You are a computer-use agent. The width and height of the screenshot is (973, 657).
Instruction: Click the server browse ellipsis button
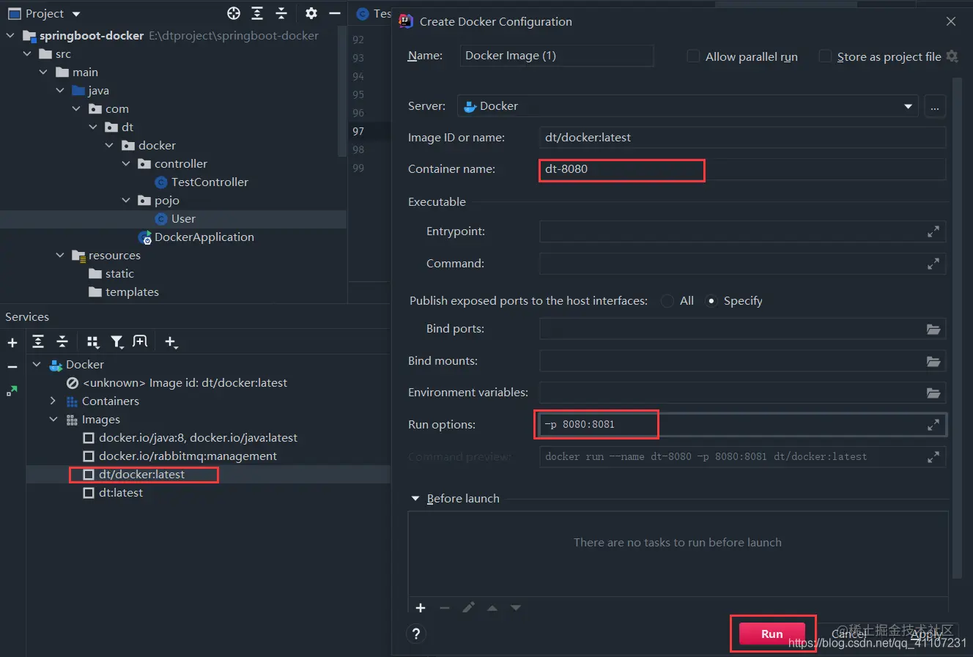(x=934, y=106)
